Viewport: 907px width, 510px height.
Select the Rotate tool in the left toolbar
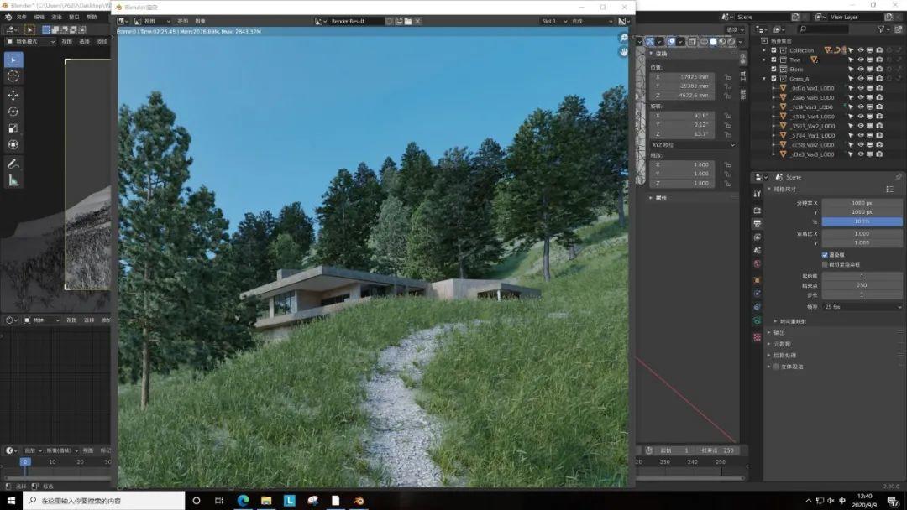(x=13, y=112)
